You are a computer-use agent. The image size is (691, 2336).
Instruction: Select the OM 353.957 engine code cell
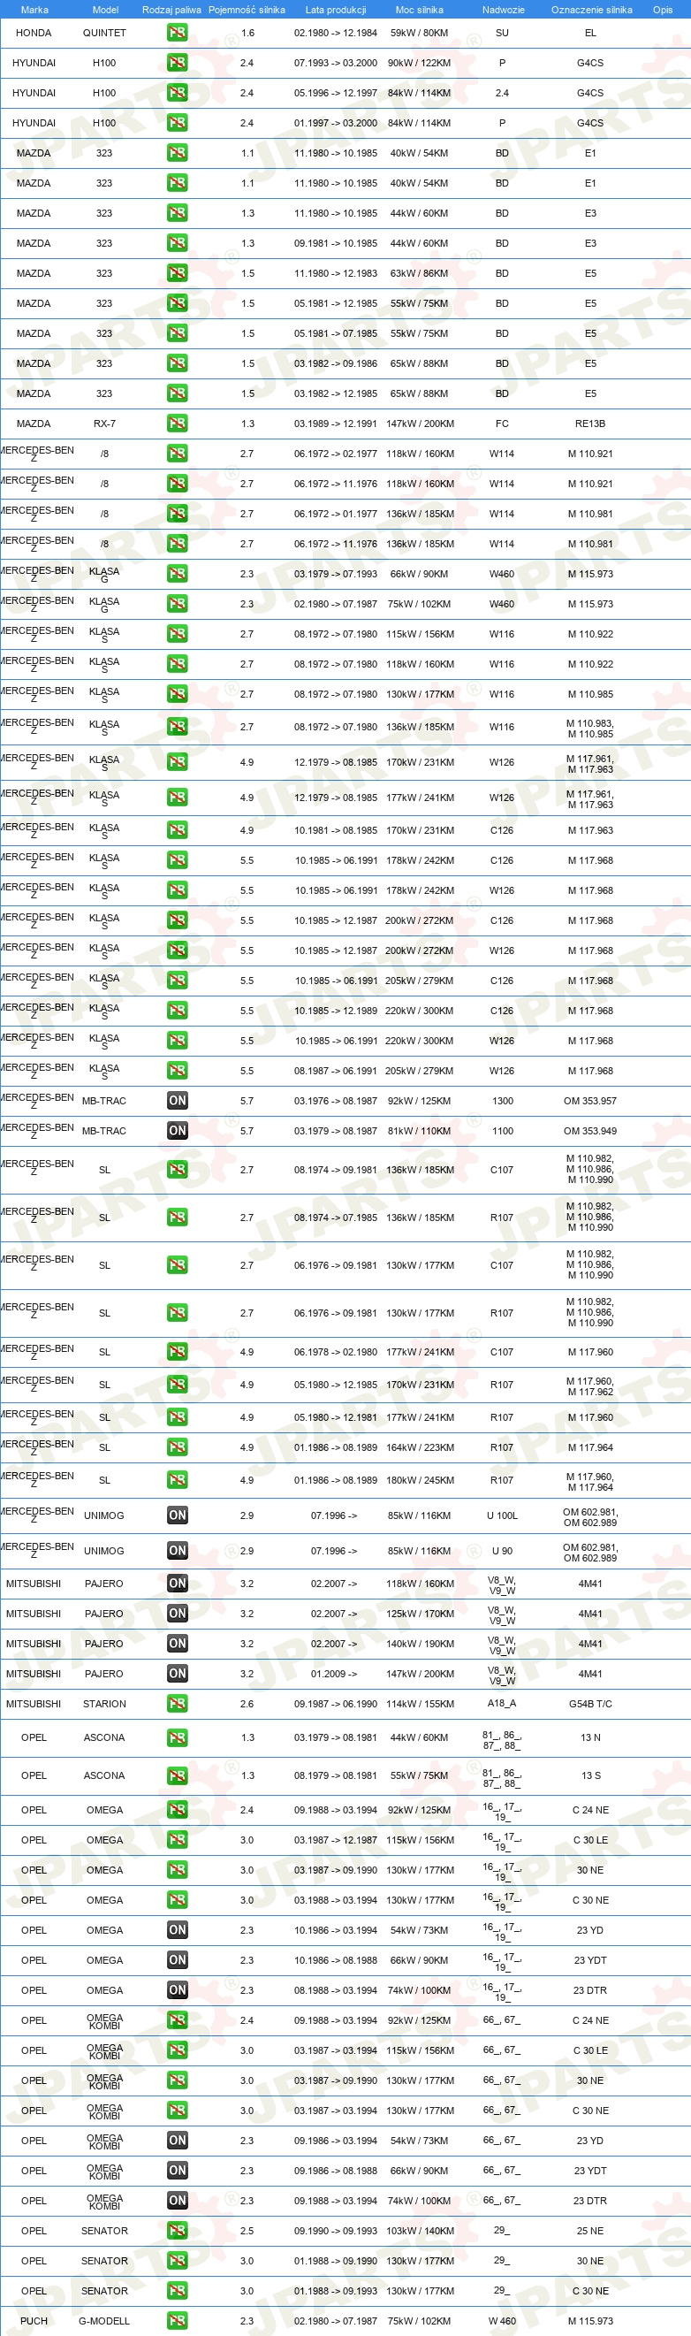point(590,1101)
